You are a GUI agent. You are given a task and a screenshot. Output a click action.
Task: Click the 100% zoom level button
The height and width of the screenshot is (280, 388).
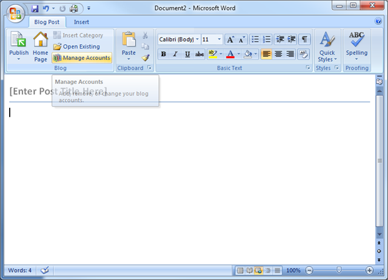coord(293,270)
